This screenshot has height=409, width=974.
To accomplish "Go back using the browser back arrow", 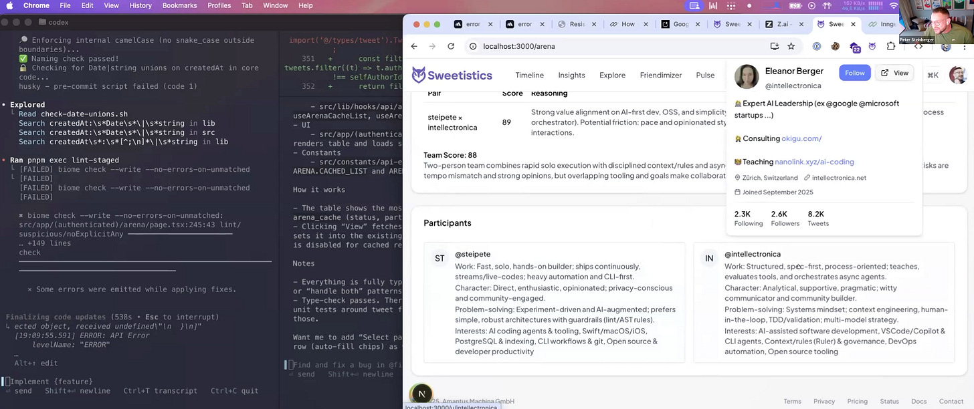I will [414, 46].
